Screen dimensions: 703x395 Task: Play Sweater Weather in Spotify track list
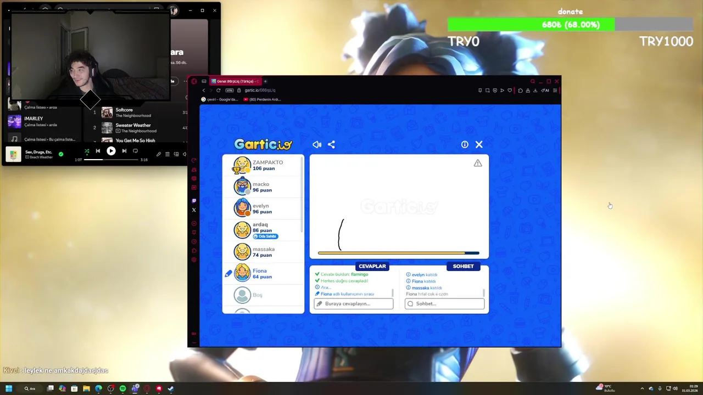(133, 125)
